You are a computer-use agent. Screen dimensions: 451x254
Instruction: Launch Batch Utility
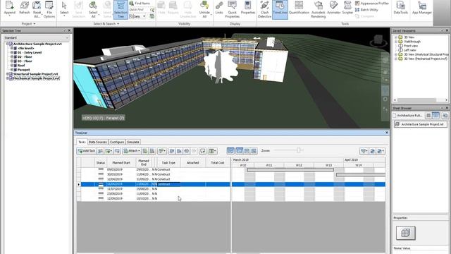click(x=366, y=10)
